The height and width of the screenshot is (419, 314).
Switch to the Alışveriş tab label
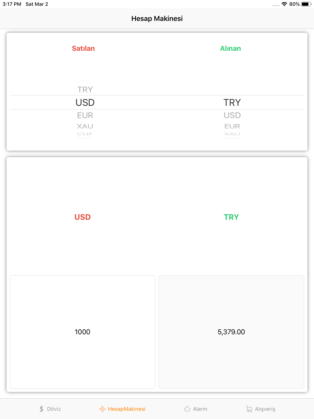pos(265,409)
